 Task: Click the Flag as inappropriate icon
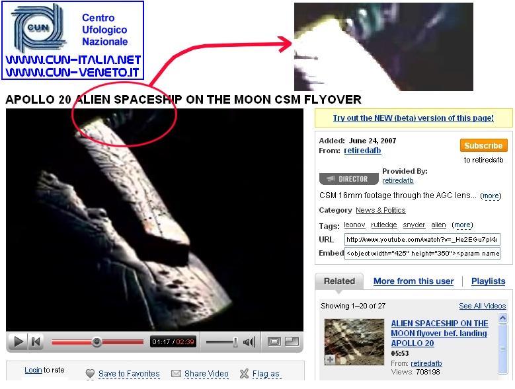coord(244,374)
